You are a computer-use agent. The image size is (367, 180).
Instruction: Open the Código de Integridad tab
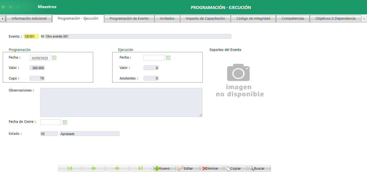253,19
